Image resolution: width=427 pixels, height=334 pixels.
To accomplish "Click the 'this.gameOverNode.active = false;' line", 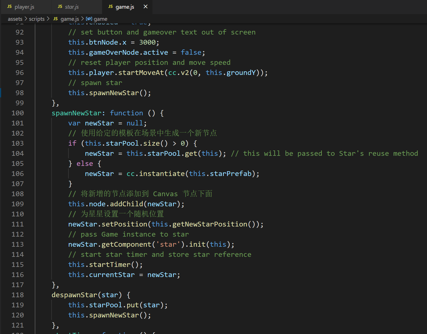I will click(x=137, y=52).
